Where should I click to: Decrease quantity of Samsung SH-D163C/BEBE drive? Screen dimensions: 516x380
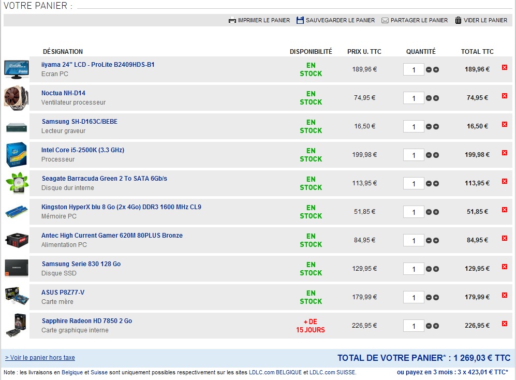pos(429,127)
